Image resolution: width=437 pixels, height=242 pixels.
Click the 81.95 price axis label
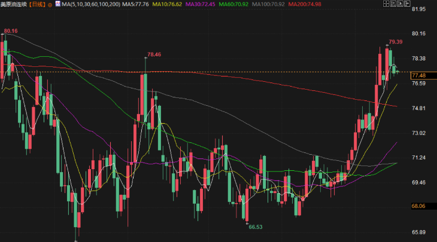pos(418,8)
